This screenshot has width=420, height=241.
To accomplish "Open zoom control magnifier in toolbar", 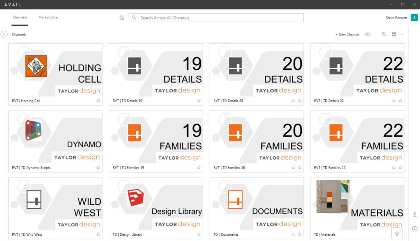I will [x=384, y=34].
